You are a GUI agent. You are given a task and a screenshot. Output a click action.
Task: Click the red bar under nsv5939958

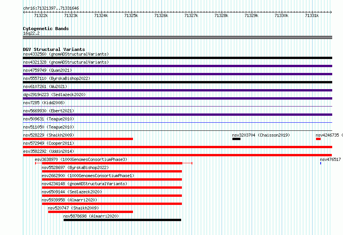[112, 204]
